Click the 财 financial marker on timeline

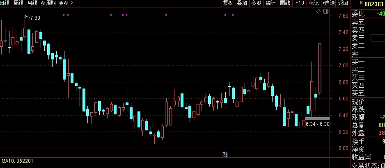pyautogui.click(x=225, y=154)
